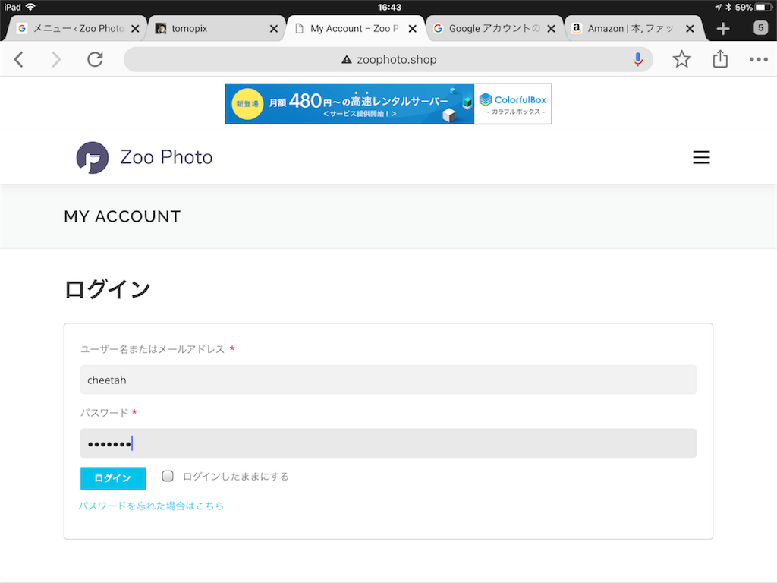Open the パスワードを忘れた場合はこちら link
The image size is (777, 583).
[x=151, y=506]
